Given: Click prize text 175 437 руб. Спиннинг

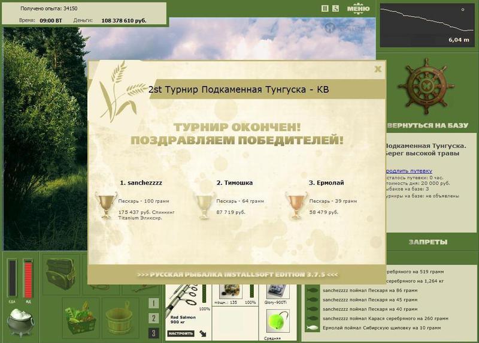Looking at the screenshot, I should (x=146, y=212).
